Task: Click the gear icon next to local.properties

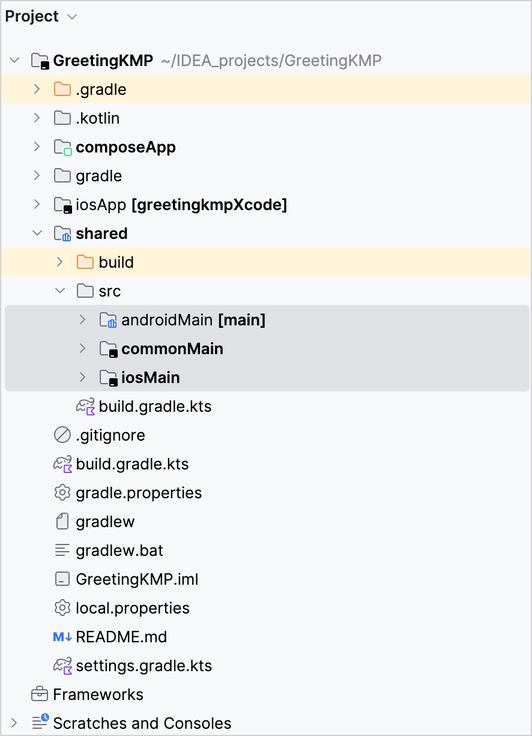Action: click(62, 608)
